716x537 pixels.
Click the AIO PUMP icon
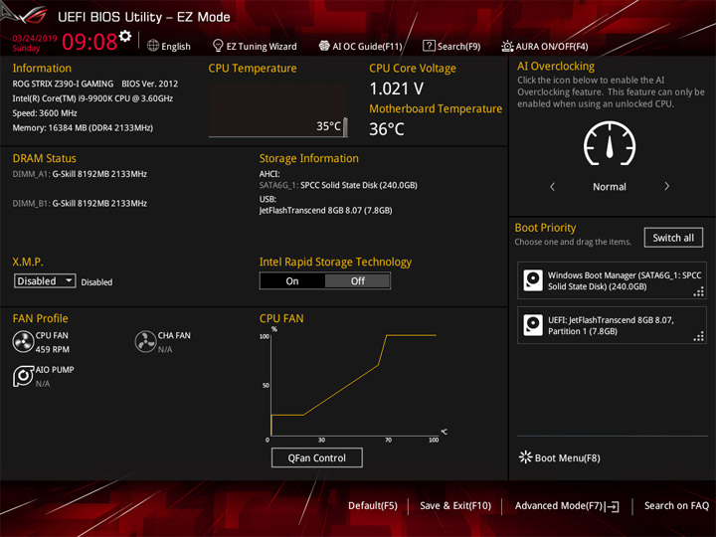point(23,376)
